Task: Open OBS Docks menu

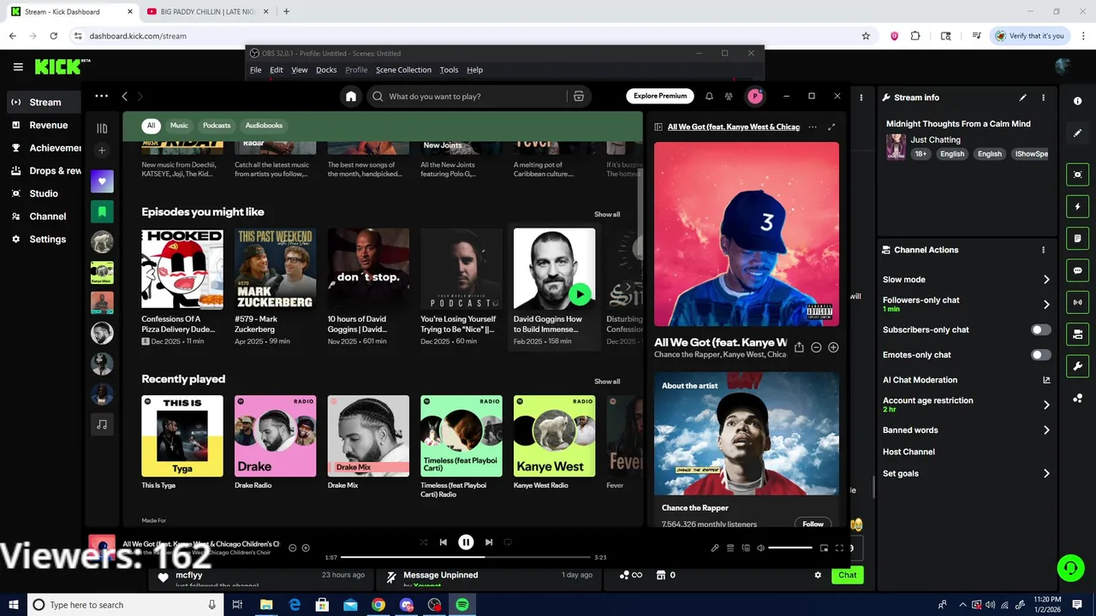Action: (x=326, y=70)
